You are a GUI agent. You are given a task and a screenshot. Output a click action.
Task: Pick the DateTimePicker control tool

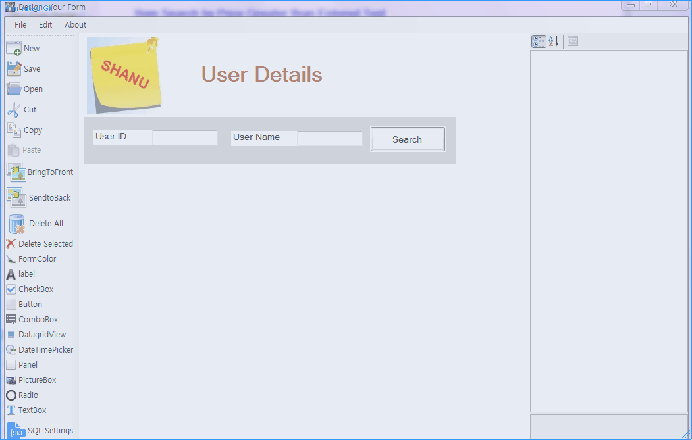[11, 350]
